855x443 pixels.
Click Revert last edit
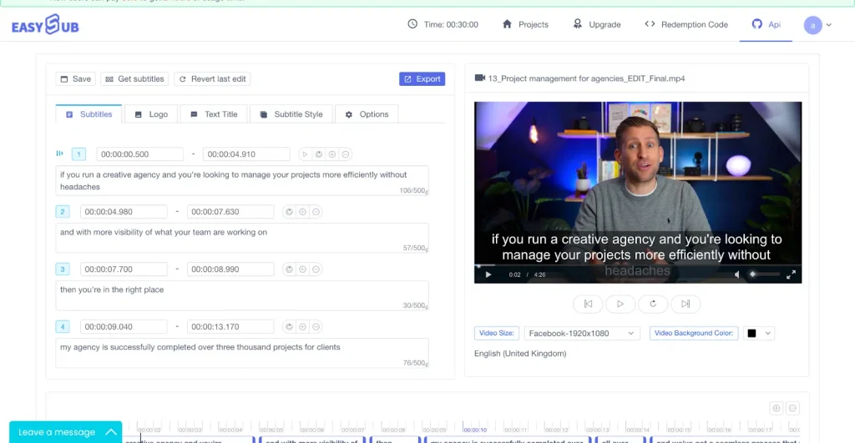(x=212, y=79)
